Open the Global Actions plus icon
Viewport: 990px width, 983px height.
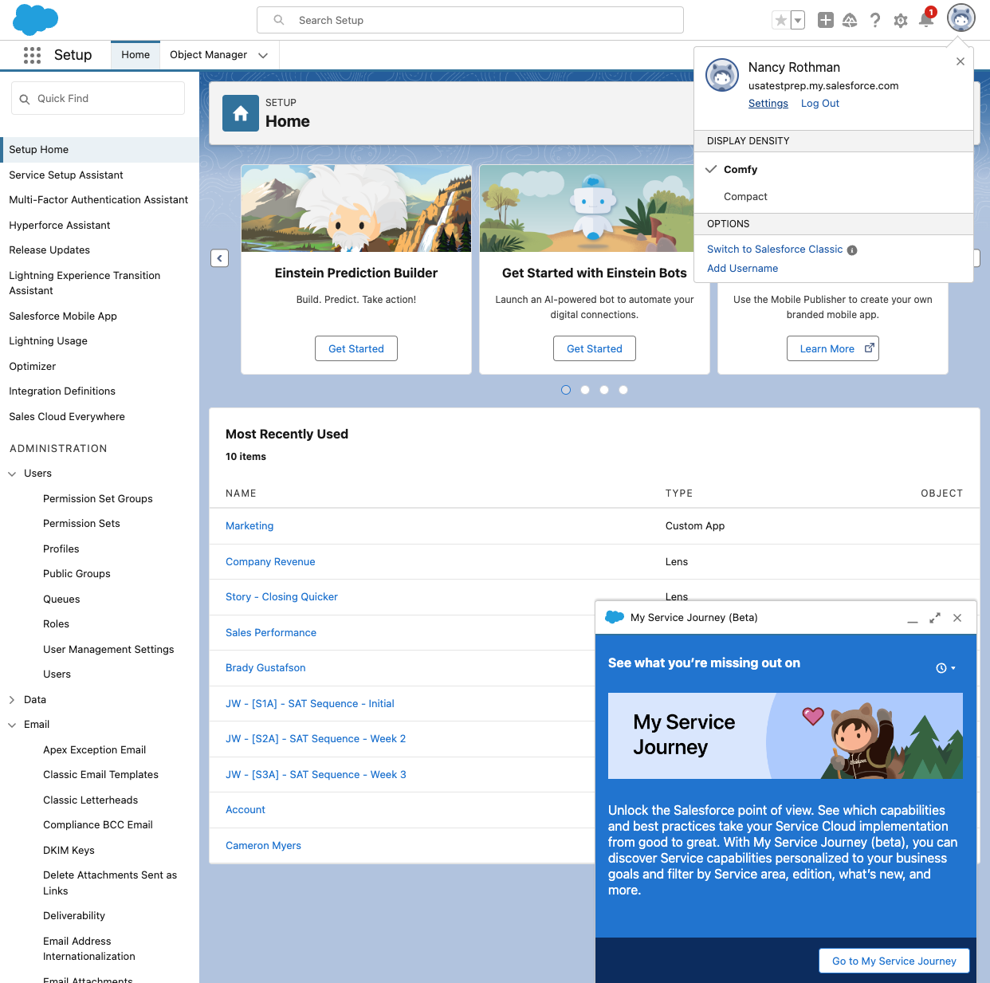point(826,20)
